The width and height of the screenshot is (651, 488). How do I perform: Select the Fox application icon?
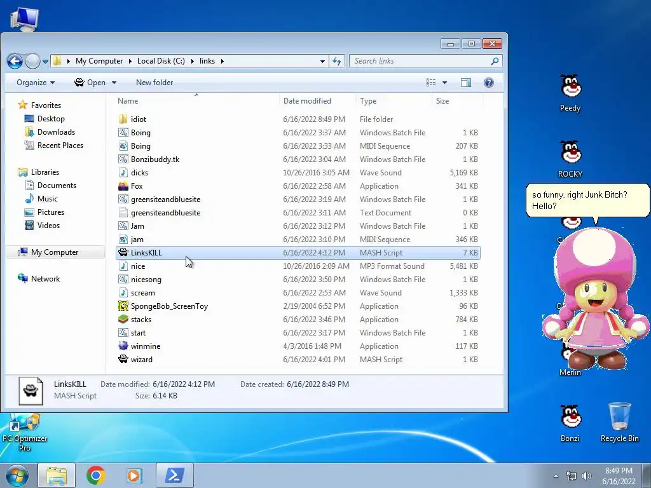click(x=123, y=186)
